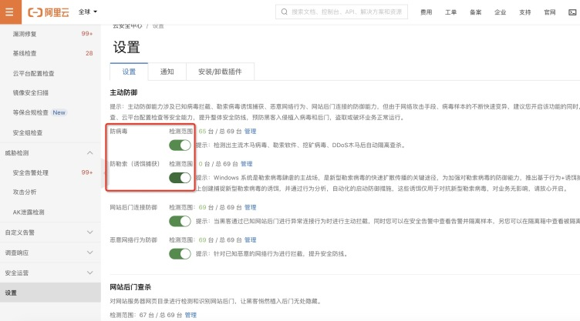Open 安全告警处理 in the sidebar

coord(31,172)
